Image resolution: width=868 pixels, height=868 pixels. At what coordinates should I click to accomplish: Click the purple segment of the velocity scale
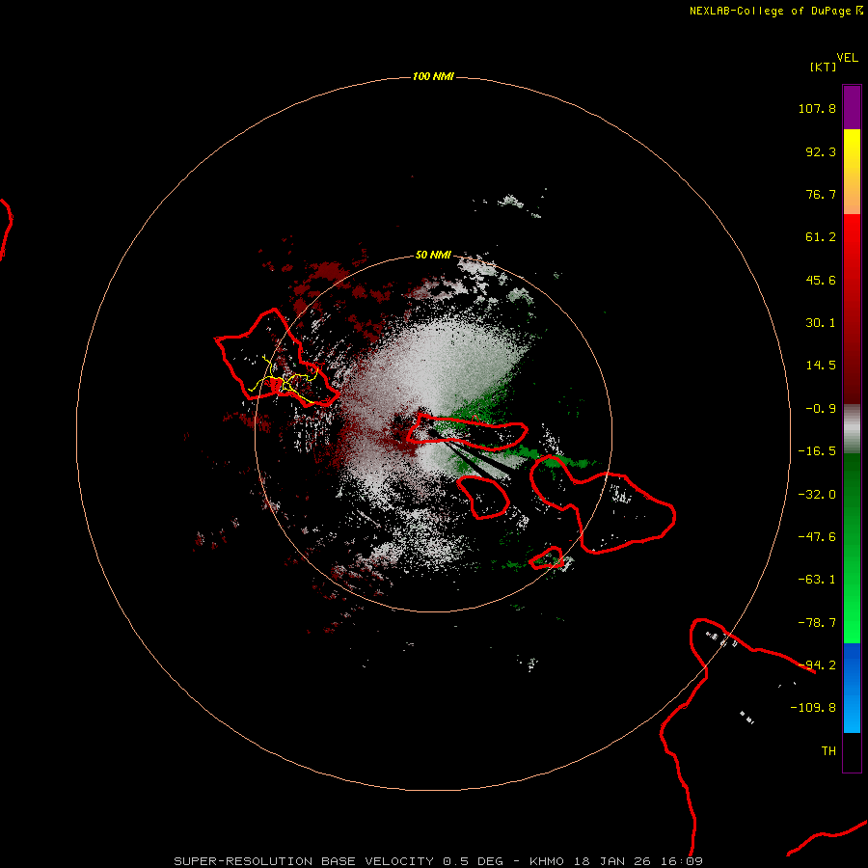pos(852,107)
